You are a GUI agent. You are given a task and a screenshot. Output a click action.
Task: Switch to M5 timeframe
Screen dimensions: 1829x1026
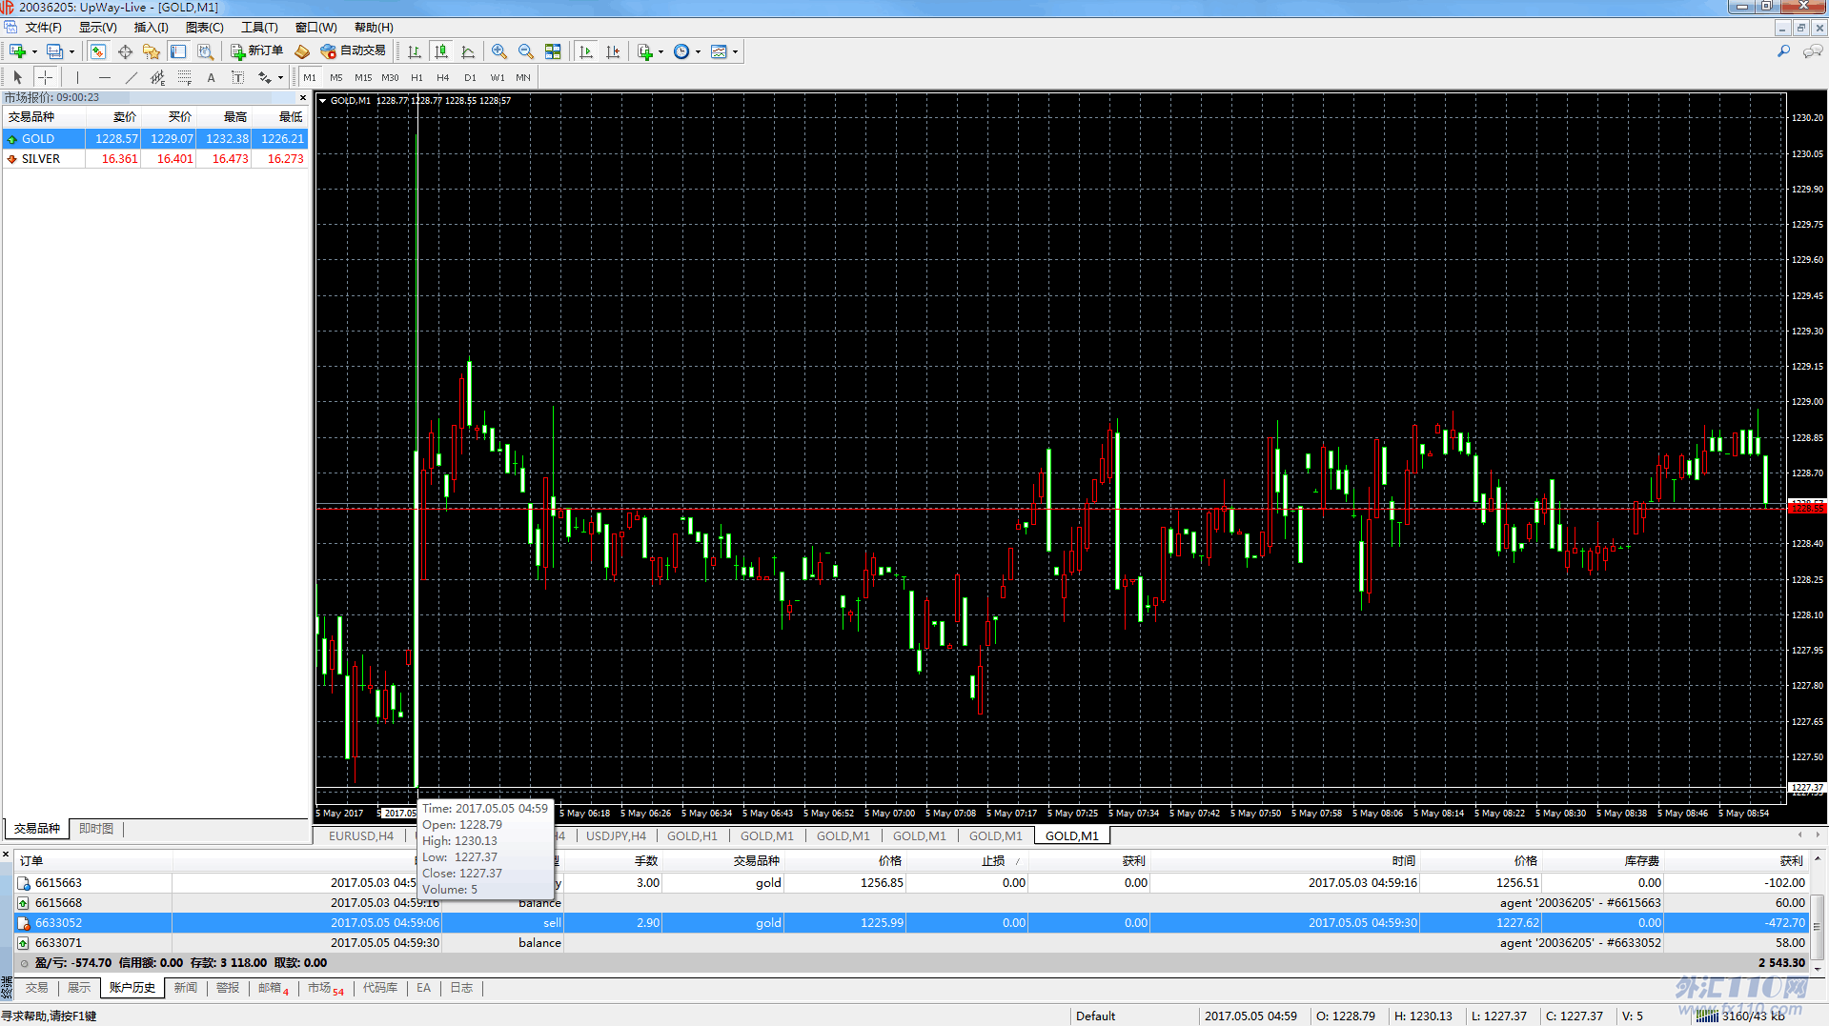[336, 77]
